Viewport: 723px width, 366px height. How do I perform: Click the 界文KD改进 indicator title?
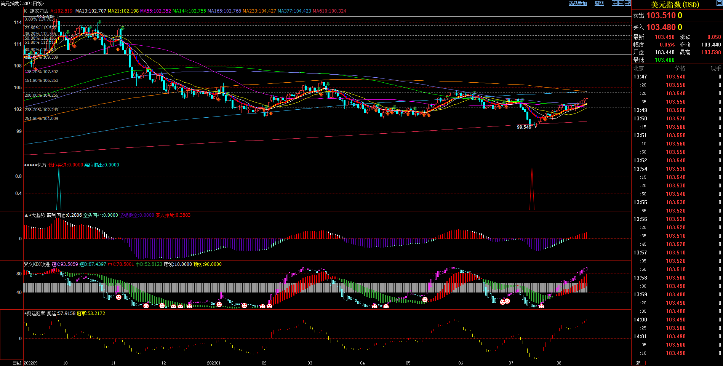click(37, 264)
